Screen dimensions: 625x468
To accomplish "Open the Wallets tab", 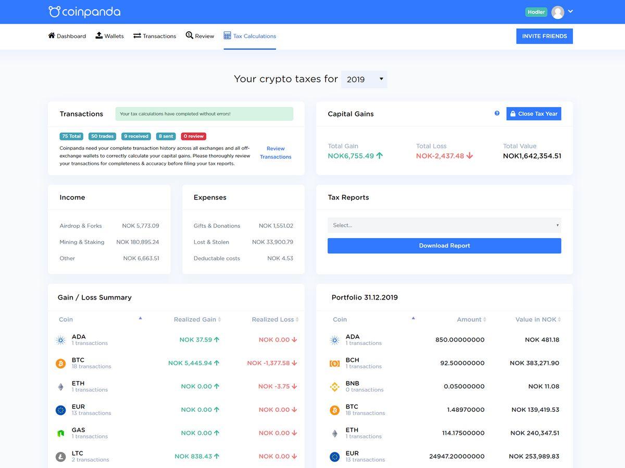I will coord(109,36).
